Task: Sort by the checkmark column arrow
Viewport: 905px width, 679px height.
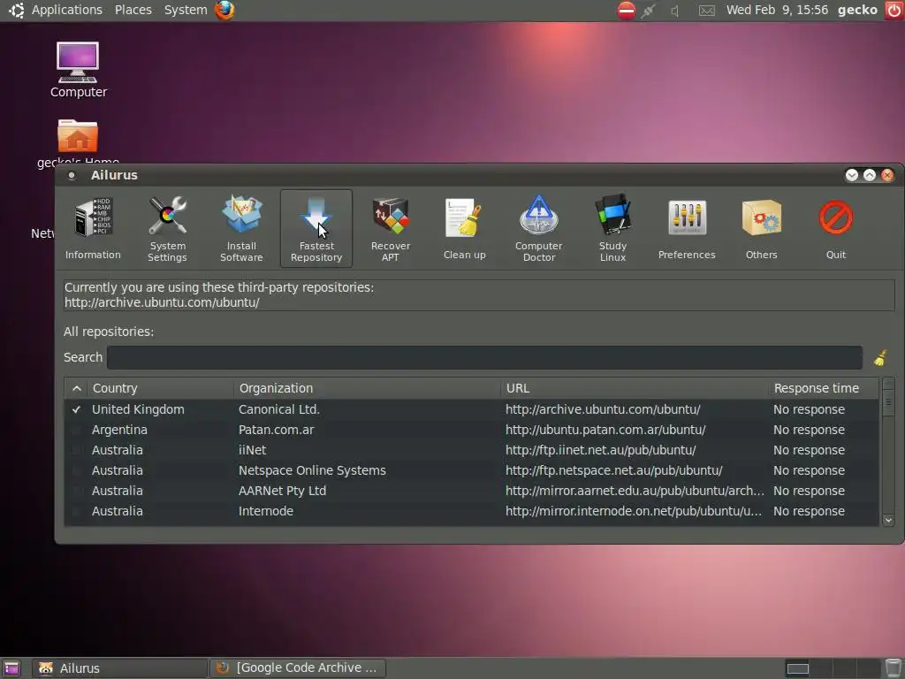Action: point(76,389)
